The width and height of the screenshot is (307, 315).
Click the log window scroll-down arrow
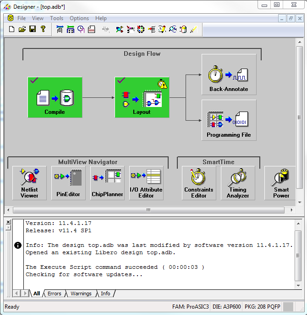pos(298,285)
